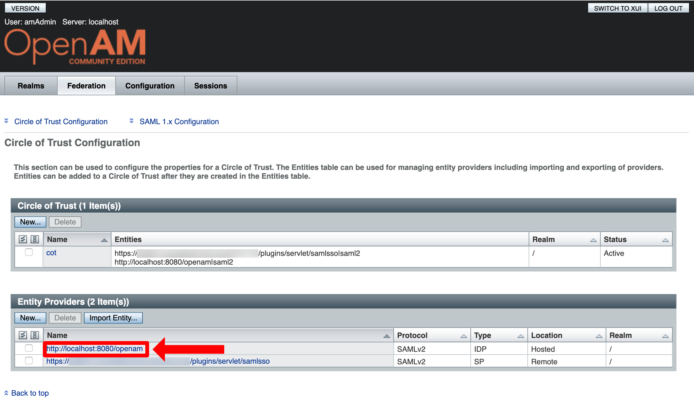Click the User: amAdmin text
Screen dimensions: 694x406
pyautogui.click(x=30, y=22)
